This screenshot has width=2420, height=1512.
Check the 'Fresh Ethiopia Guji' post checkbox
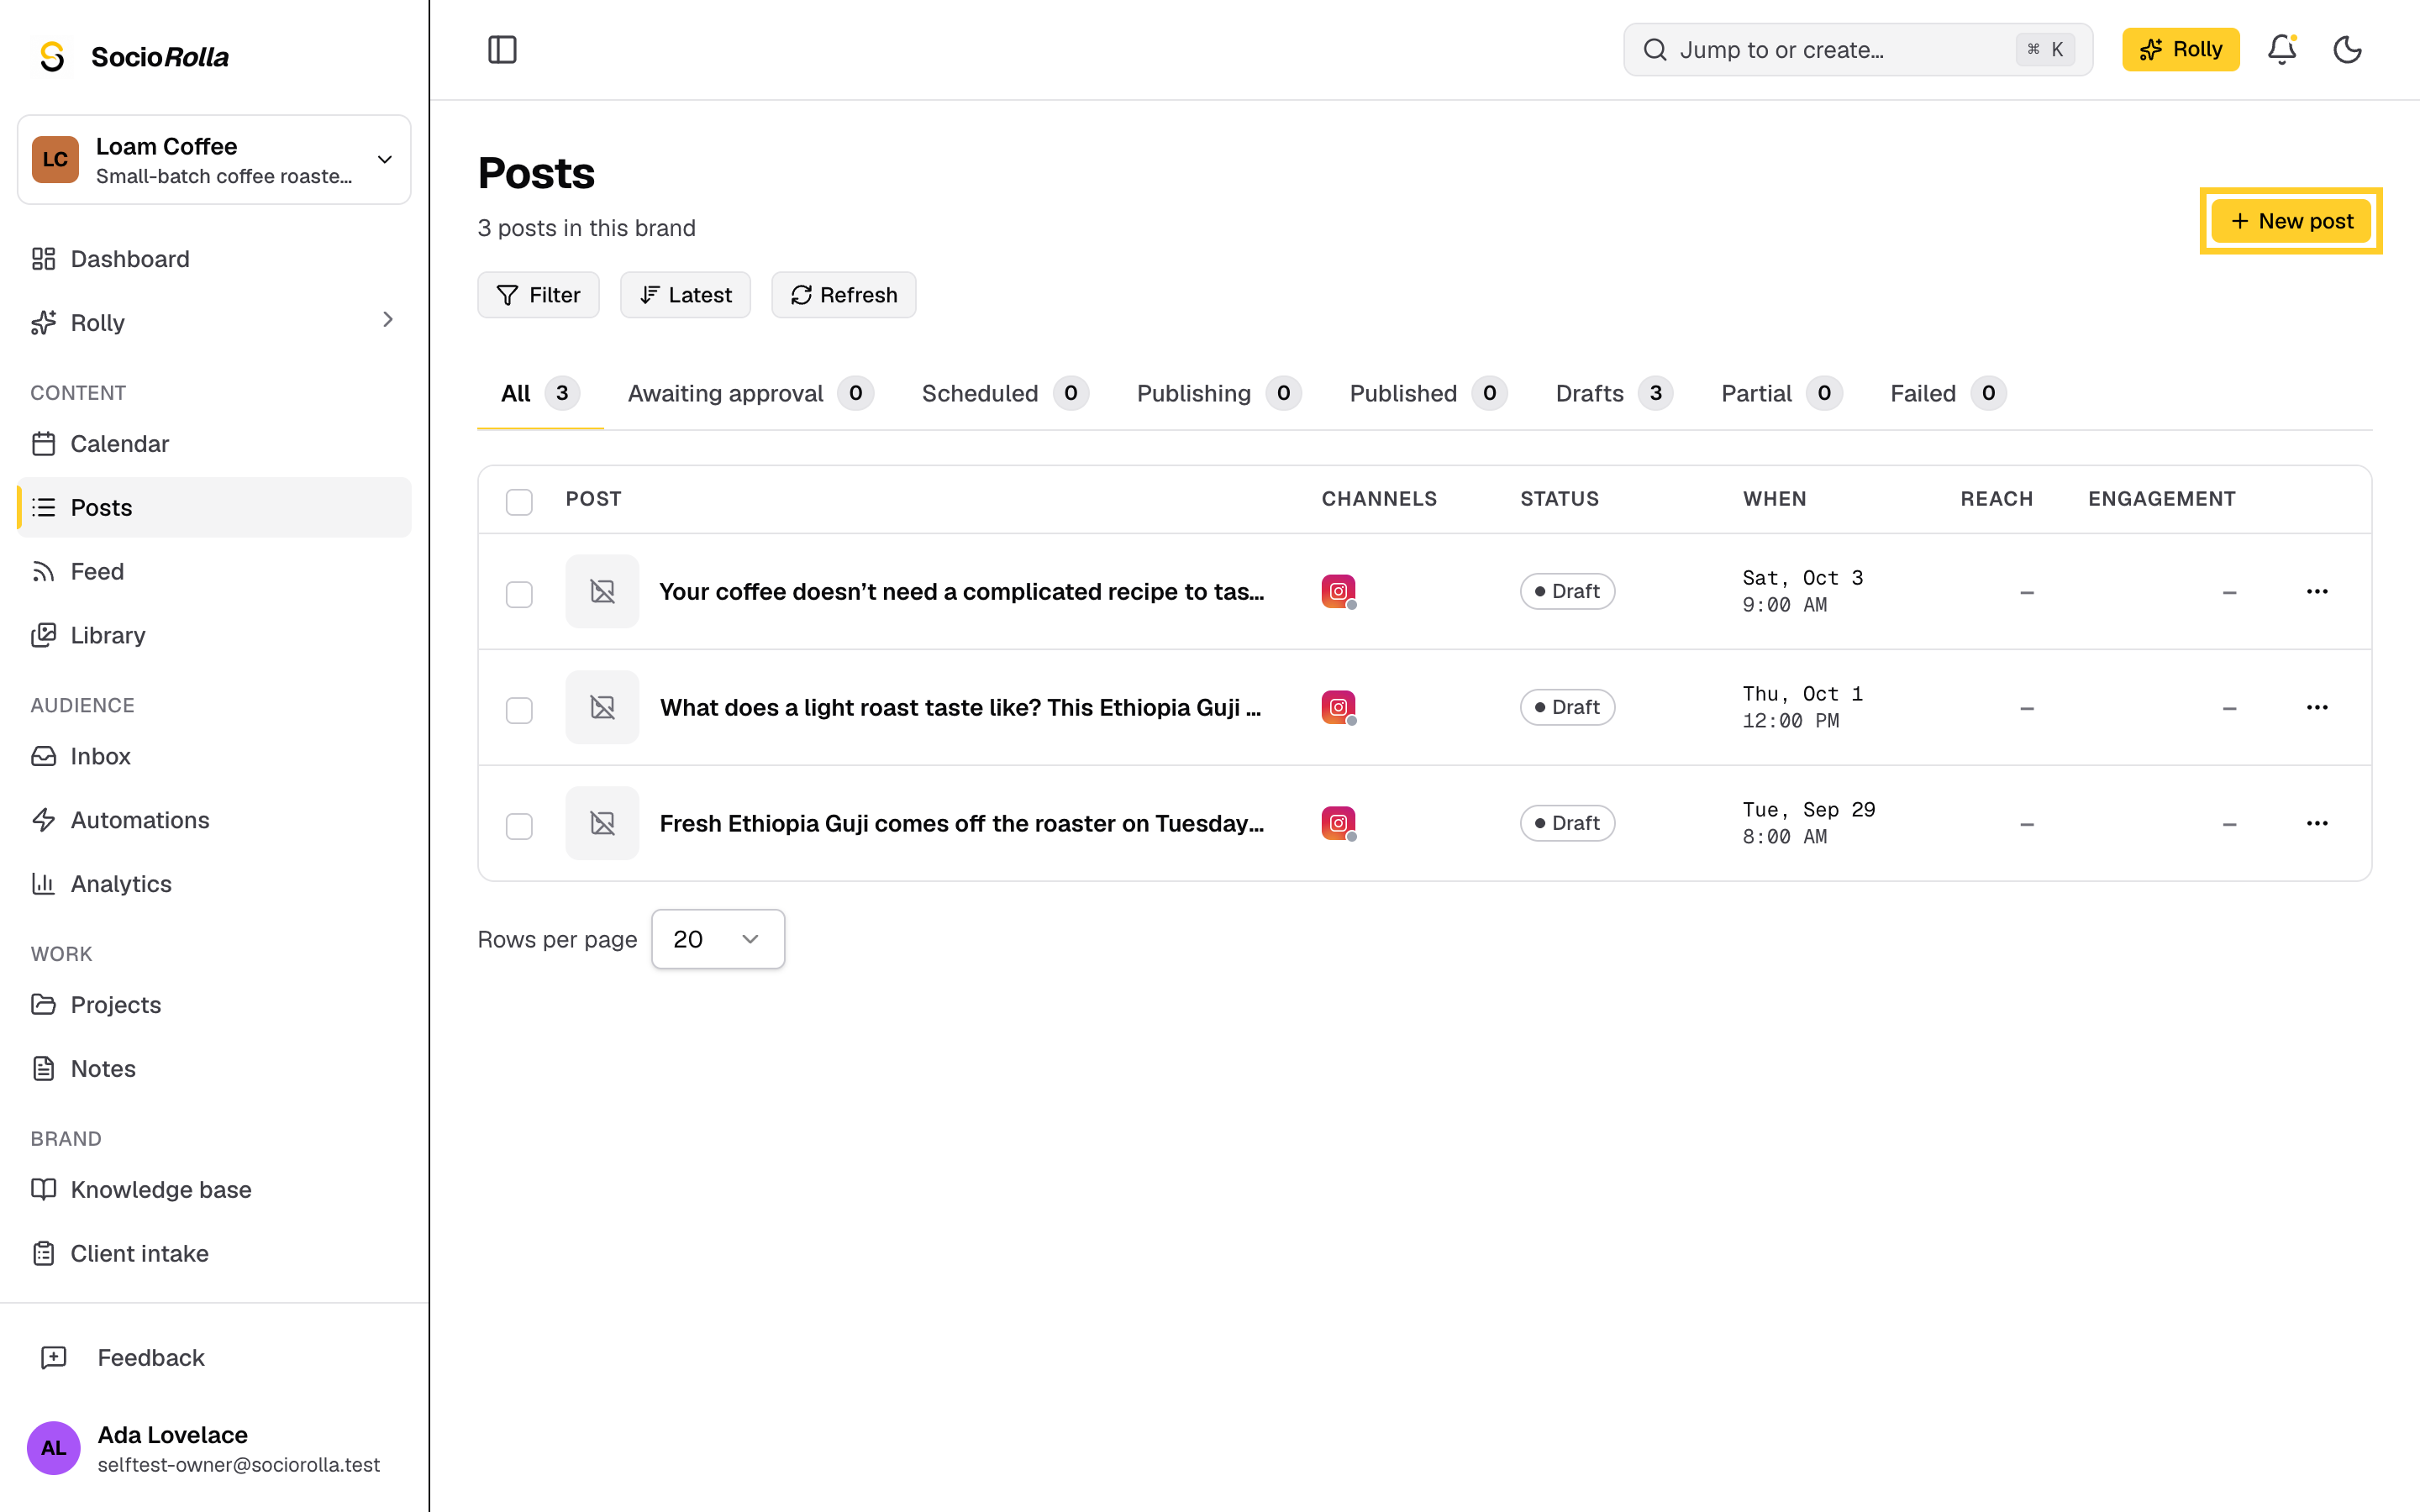pos(519,826)
